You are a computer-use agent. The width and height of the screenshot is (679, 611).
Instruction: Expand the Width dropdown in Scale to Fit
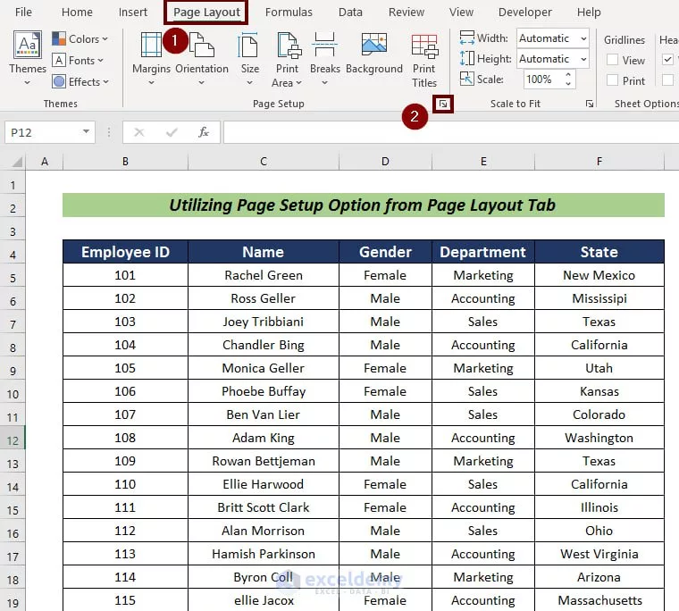583,38
